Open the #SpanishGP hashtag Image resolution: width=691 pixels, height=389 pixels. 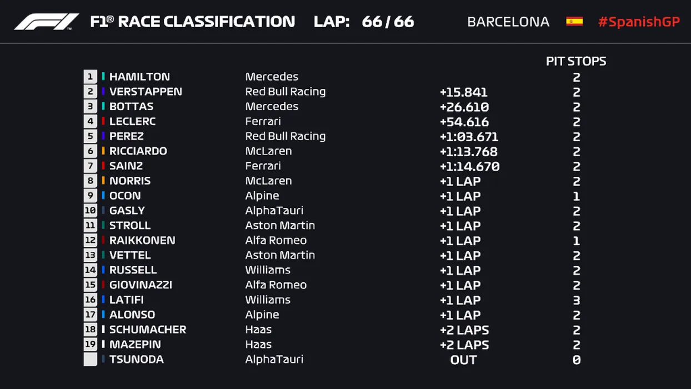coord(639,22)
